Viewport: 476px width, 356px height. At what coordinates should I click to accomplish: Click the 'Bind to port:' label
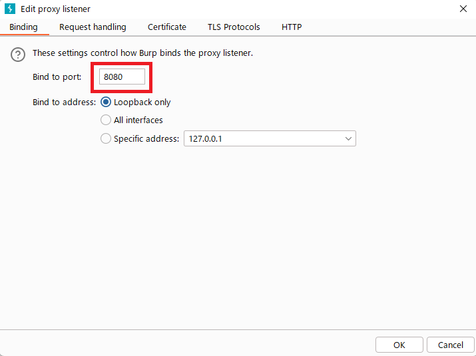click(57, 77)
